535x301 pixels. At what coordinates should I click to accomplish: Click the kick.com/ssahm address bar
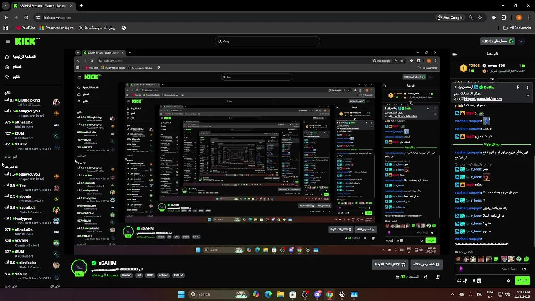tap(234, 18)
